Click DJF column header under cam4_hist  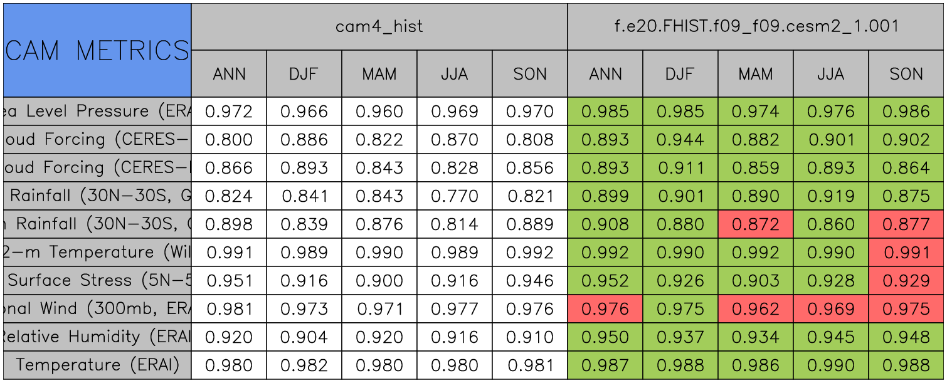pyautogui.click(x=304, y=74)
